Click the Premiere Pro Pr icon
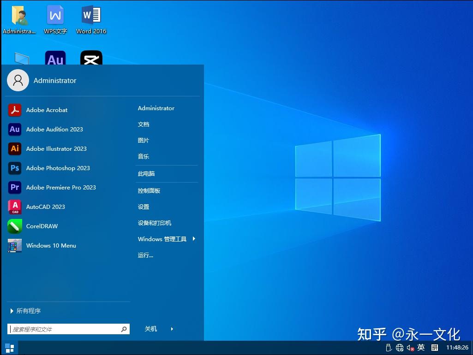The image size is (473, 355). (14, 187)
